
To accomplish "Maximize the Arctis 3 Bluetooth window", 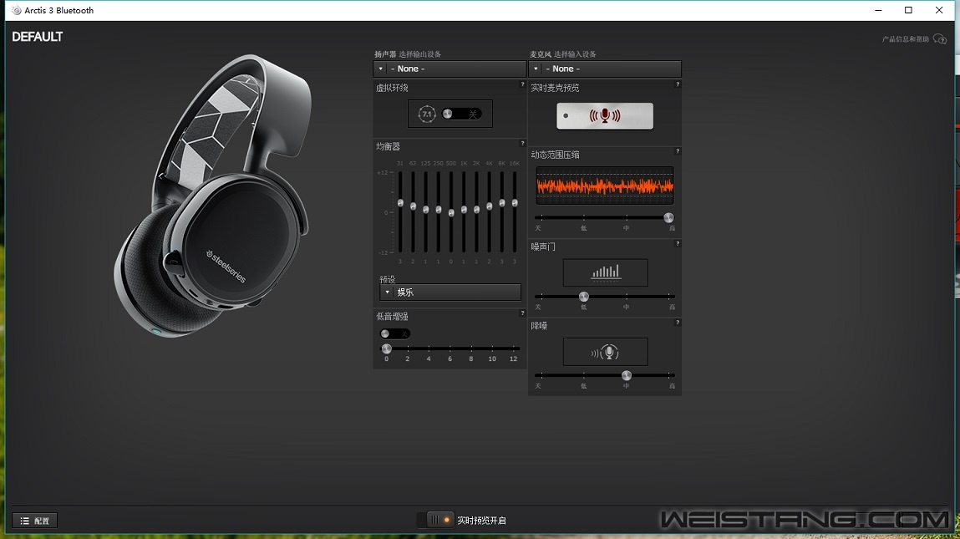I will [908, 10].
